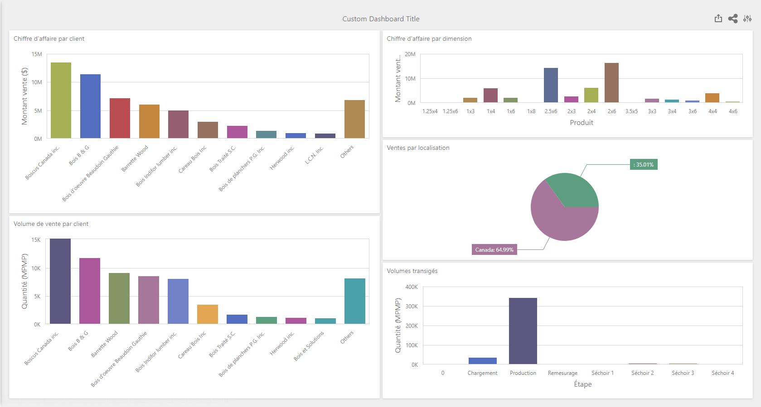The width and height of the screenshot is (761, 407).
Task: Open the share icon menu
Action: click(733, 19)
